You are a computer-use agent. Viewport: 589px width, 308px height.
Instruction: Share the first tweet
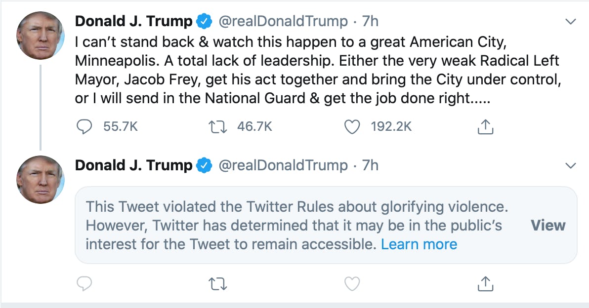485,127
